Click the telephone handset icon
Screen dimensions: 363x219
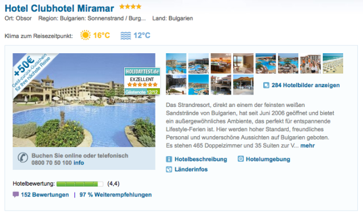coord(23,158)
